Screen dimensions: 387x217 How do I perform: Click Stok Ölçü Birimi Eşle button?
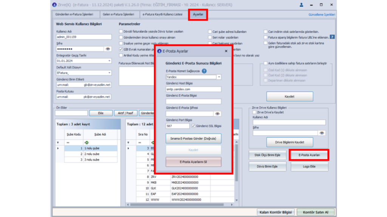click(267, 155)
